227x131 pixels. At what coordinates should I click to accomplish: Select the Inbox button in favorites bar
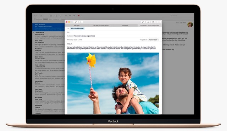pos(45,19)
